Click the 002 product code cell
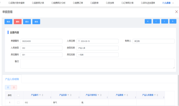Viewport: 179px width, 106px height. point(37,103)
